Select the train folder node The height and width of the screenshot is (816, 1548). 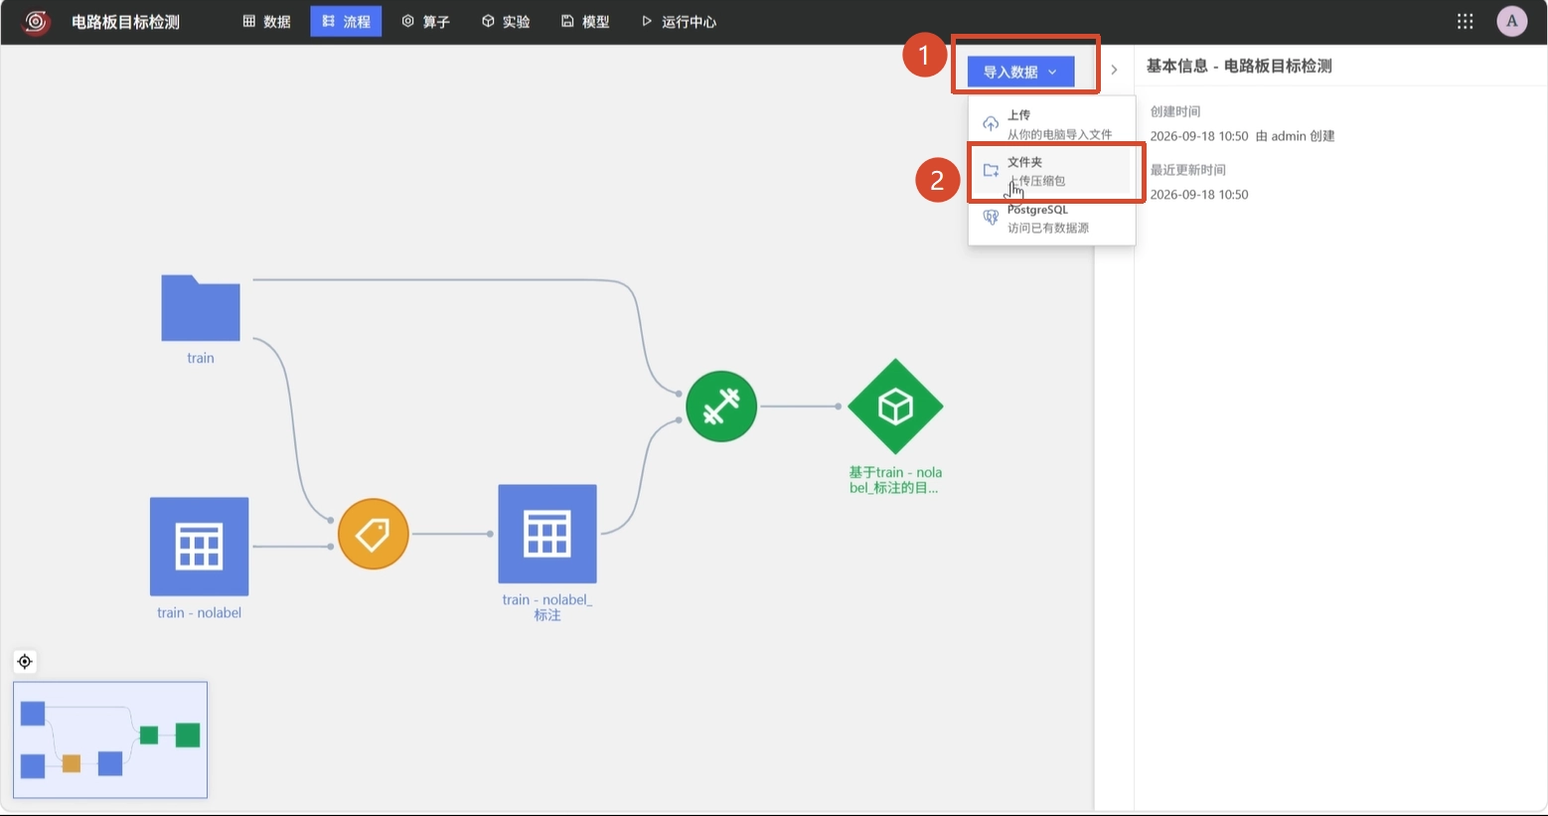201,308
